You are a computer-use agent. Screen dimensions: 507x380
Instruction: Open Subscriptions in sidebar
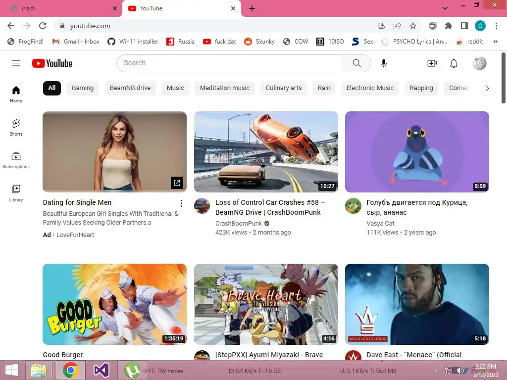click(16, 160)
